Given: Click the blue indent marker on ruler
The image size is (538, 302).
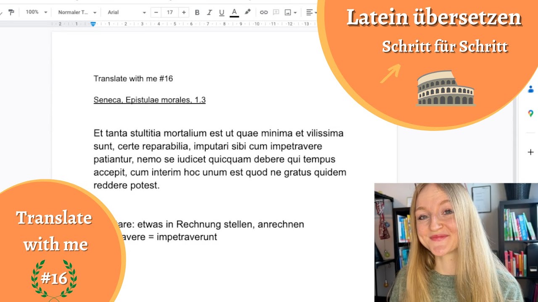Looking at the screenshot, I should tap(93, 24).
